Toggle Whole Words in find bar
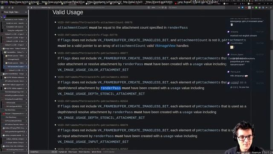This screenshot has width=273, height=154. coord(96,152)
